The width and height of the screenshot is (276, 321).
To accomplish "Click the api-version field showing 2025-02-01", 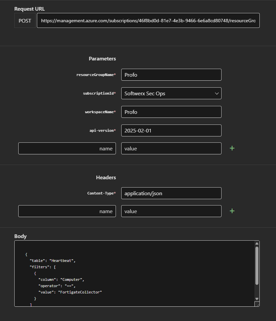I will [171, 130].
